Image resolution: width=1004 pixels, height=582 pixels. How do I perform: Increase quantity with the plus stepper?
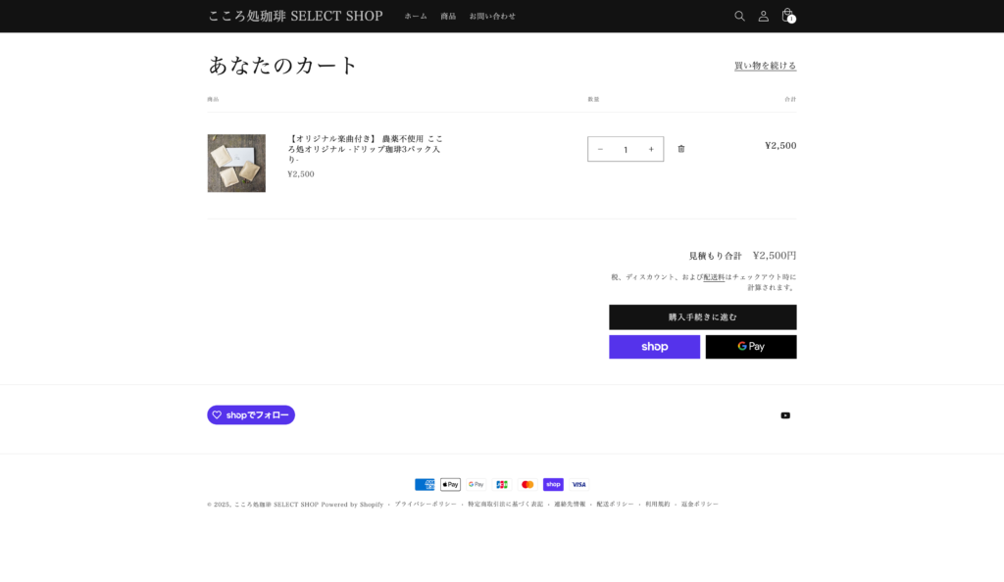[650, 149]
